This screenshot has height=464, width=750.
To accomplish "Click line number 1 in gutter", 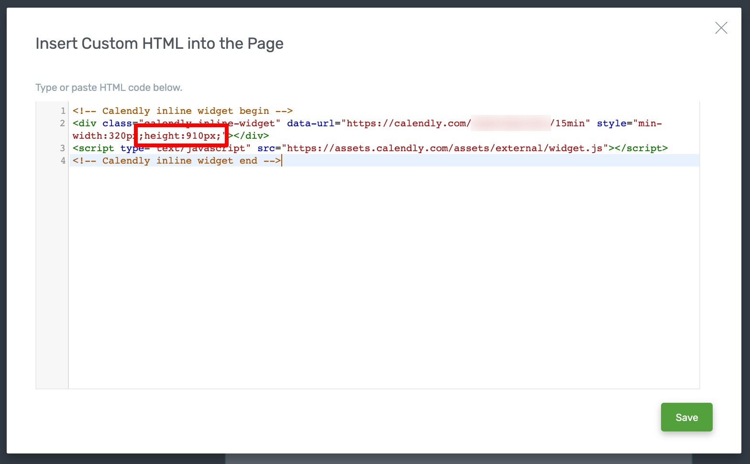I will click(x=63, y=111).
